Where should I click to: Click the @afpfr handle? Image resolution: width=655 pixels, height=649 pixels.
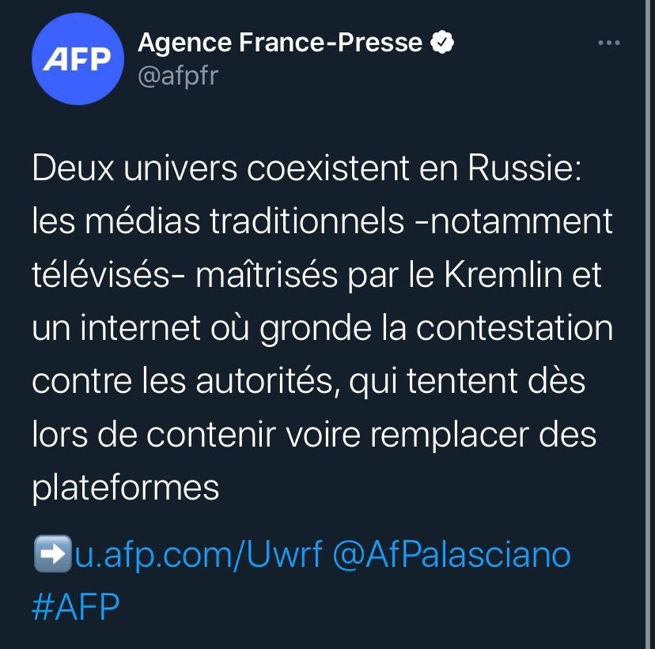click(178, 77)
